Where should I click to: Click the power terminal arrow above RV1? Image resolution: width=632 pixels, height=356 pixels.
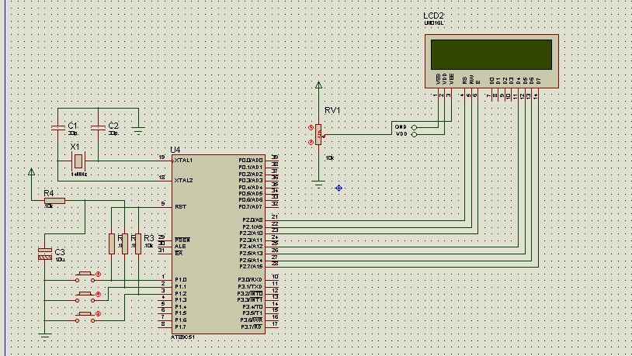(318, 85)
